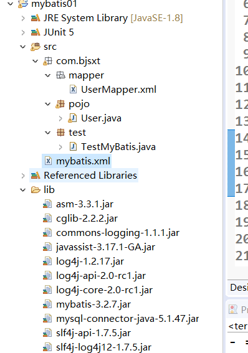Expand User.java members arrow
Viewport: 248px width, 353px height.
coord(60,118)
